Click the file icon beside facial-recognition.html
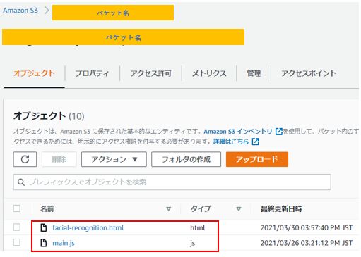The height and width of the screenshot is (257, 361). [x=44, y=227]
